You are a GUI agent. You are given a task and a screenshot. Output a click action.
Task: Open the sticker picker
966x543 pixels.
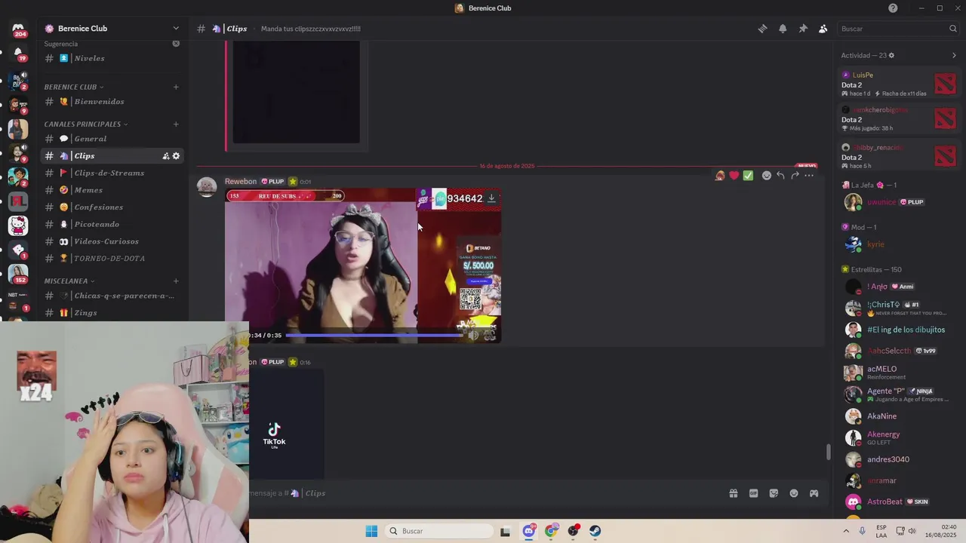[x=774, y=493]
